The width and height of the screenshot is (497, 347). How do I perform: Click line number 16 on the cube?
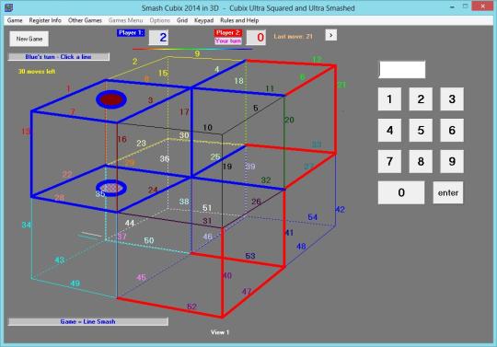coord(121,139)
